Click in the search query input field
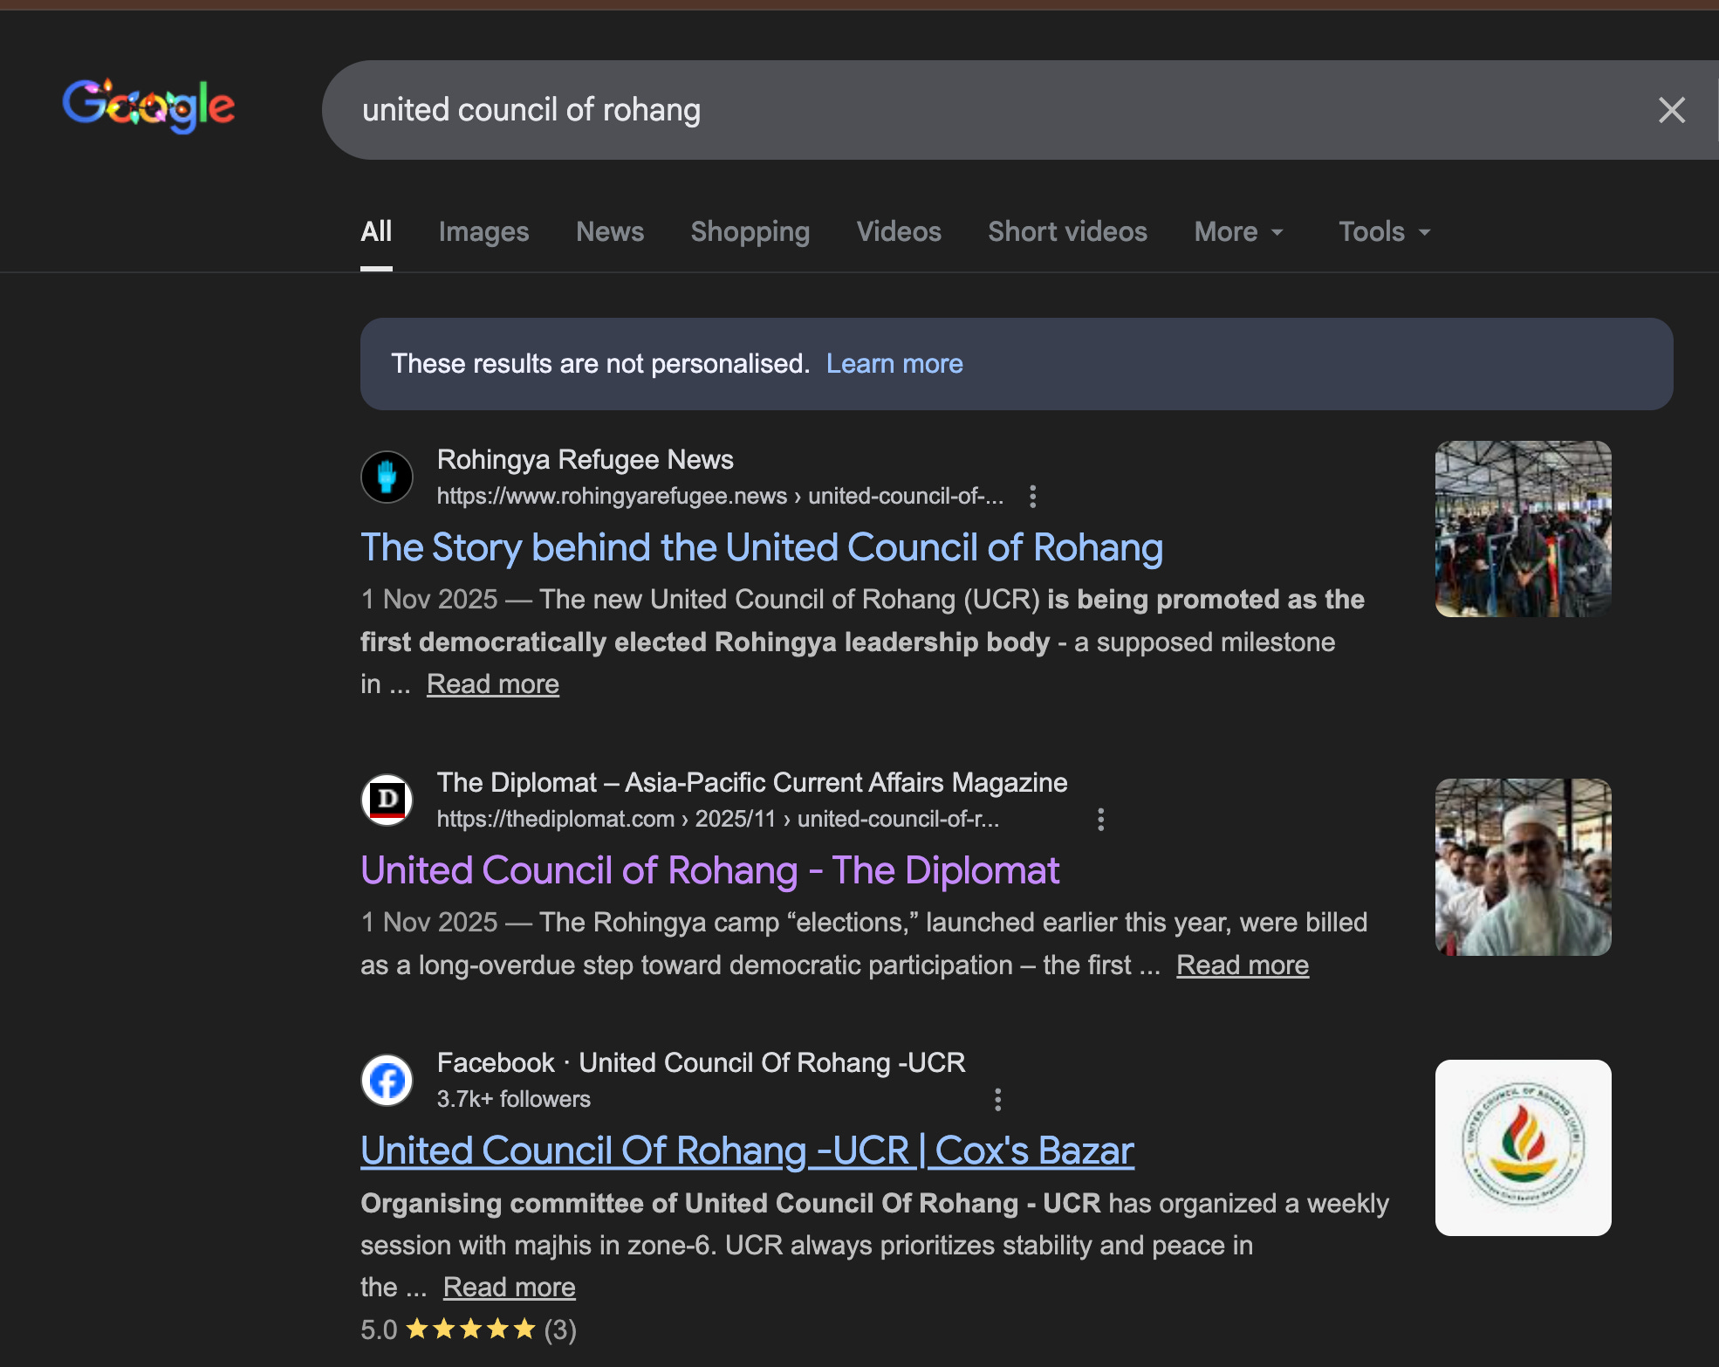This screenshot has height=1367, width=1719. click(x=960, y=110)
